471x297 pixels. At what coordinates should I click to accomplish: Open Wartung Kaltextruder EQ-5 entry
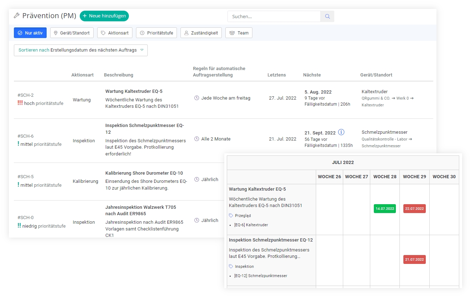(x=134, y=91)
